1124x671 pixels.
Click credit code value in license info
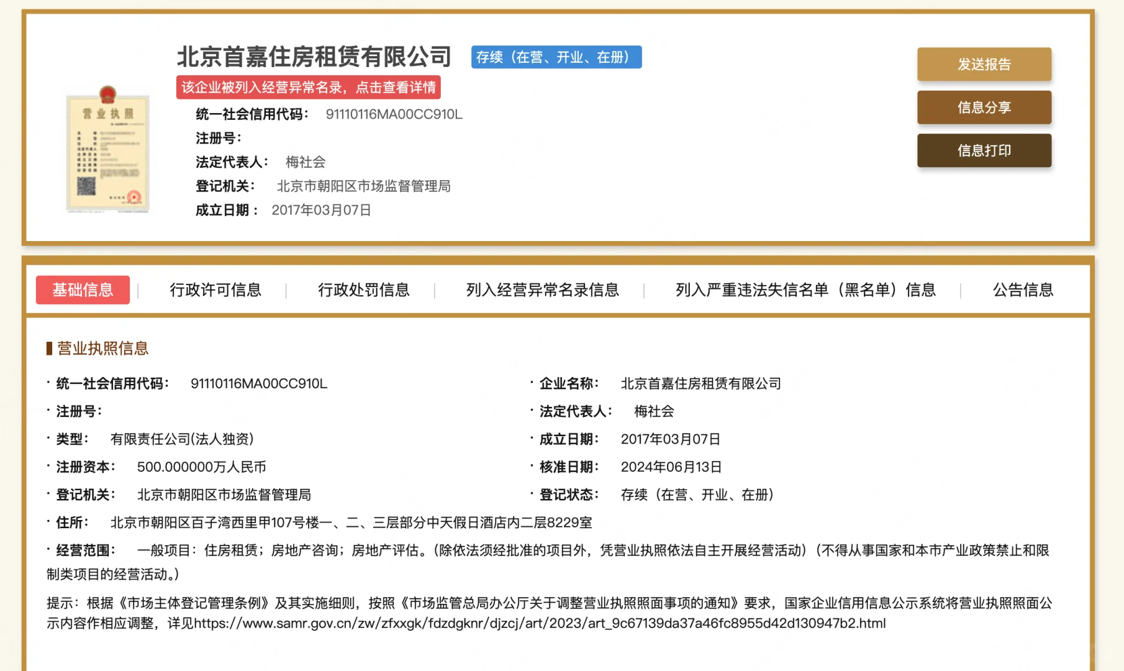[x=259, y=383]
